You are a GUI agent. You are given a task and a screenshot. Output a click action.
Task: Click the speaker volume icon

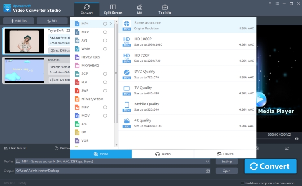pyautogui.click(x=296, y=139)
